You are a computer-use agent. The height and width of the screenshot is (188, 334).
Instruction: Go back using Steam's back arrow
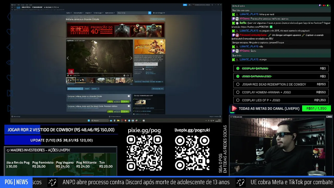click(x=12, y=7)
